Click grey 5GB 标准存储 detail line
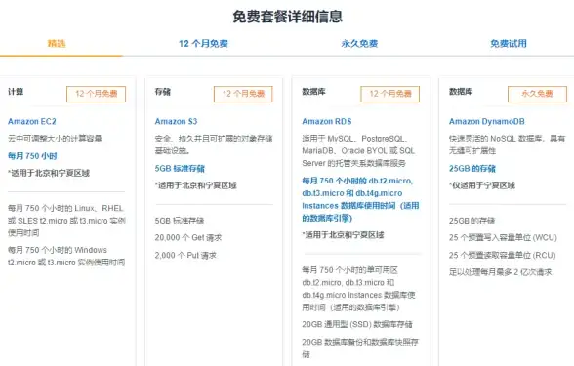The width and height of the screenshot is (574, 366). 180,221
